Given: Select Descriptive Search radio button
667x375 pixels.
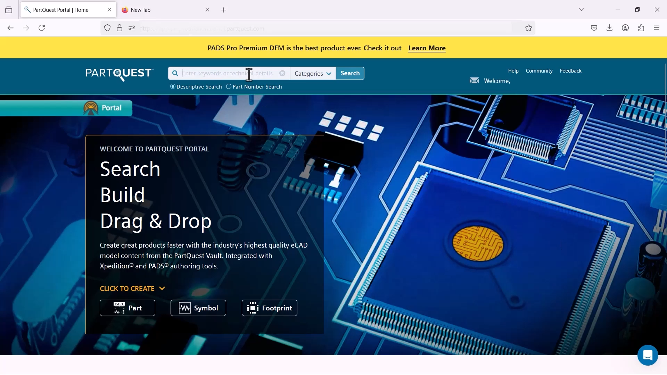Looking at the screenshot, I should pyautogui.click(x=173, y=87).
